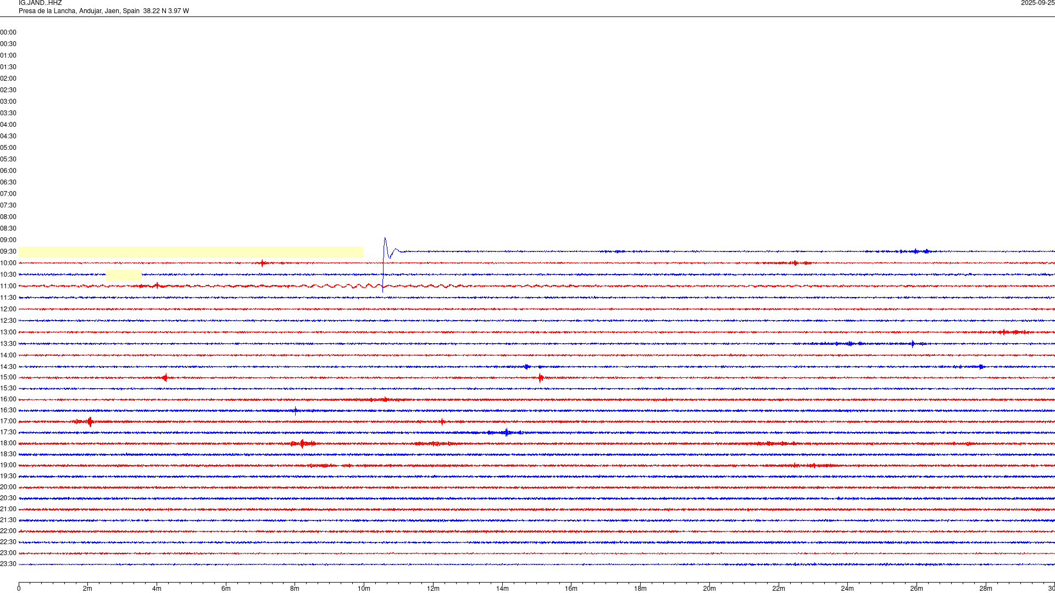The width and height of the screenshot is (1055, 593).
Task: Click the 20m tick label on the bottom axis
Action: pos(709,589)
